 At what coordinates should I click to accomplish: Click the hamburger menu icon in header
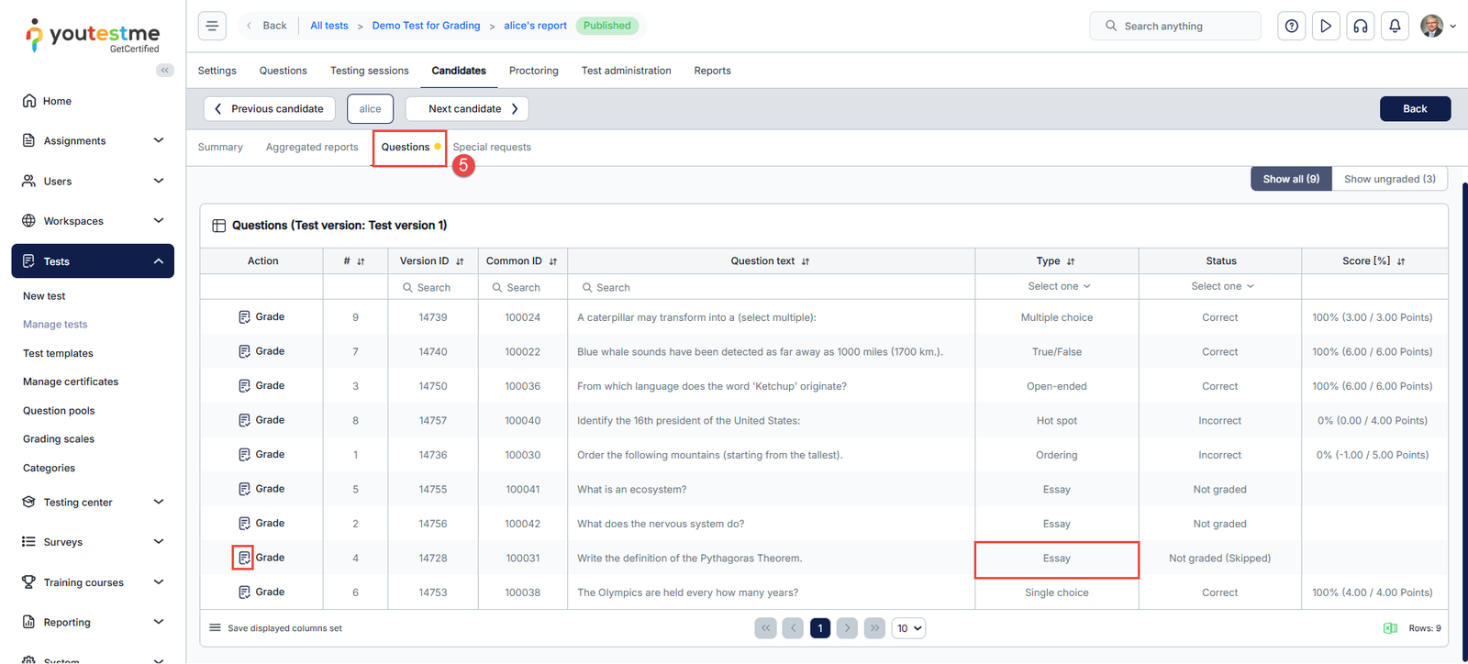(212, 26)
